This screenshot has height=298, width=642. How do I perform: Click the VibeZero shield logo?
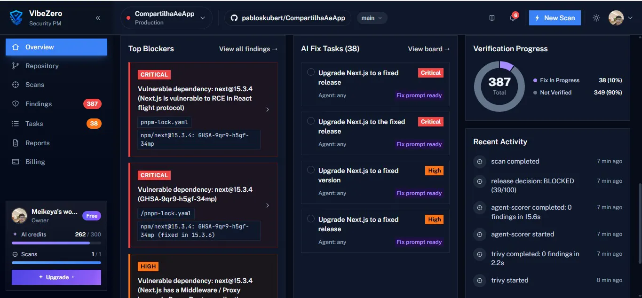pyautogui.click(x=16, y=18)
